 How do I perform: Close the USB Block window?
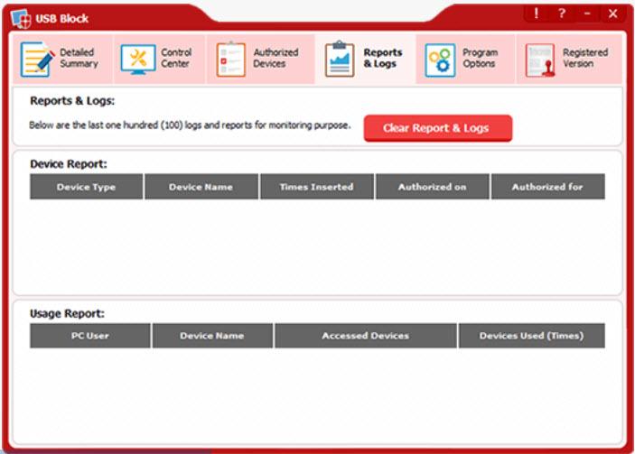click(613, 14)
